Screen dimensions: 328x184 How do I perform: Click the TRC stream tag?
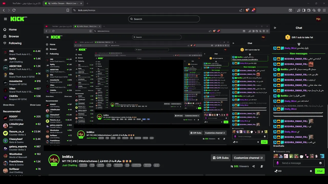pos(156,165)
